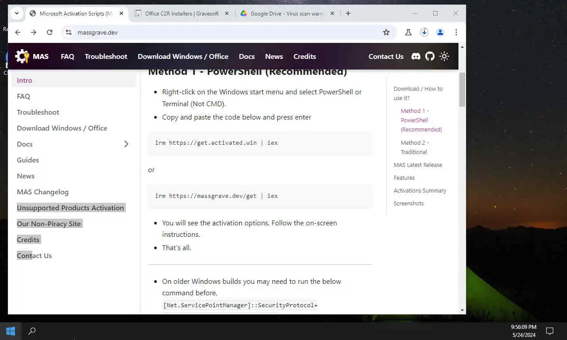
Task: Open taskbar search magnifier
Action: [32, 331]
